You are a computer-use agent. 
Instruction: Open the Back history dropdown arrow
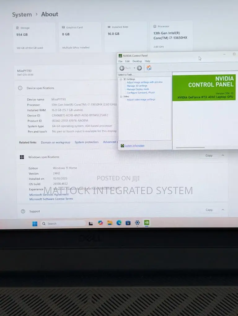134,68
